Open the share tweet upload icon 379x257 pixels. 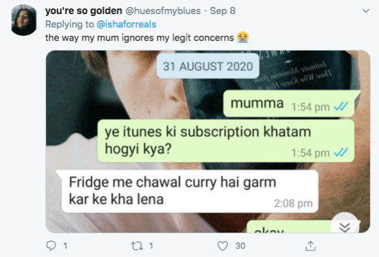click(x=310, y=245)
